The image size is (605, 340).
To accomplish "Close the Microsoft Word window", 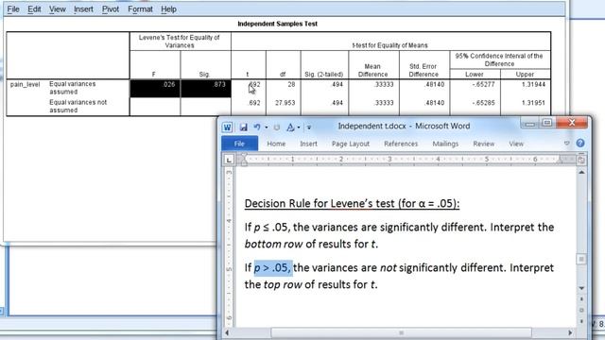I will click(x=572, y=123).
